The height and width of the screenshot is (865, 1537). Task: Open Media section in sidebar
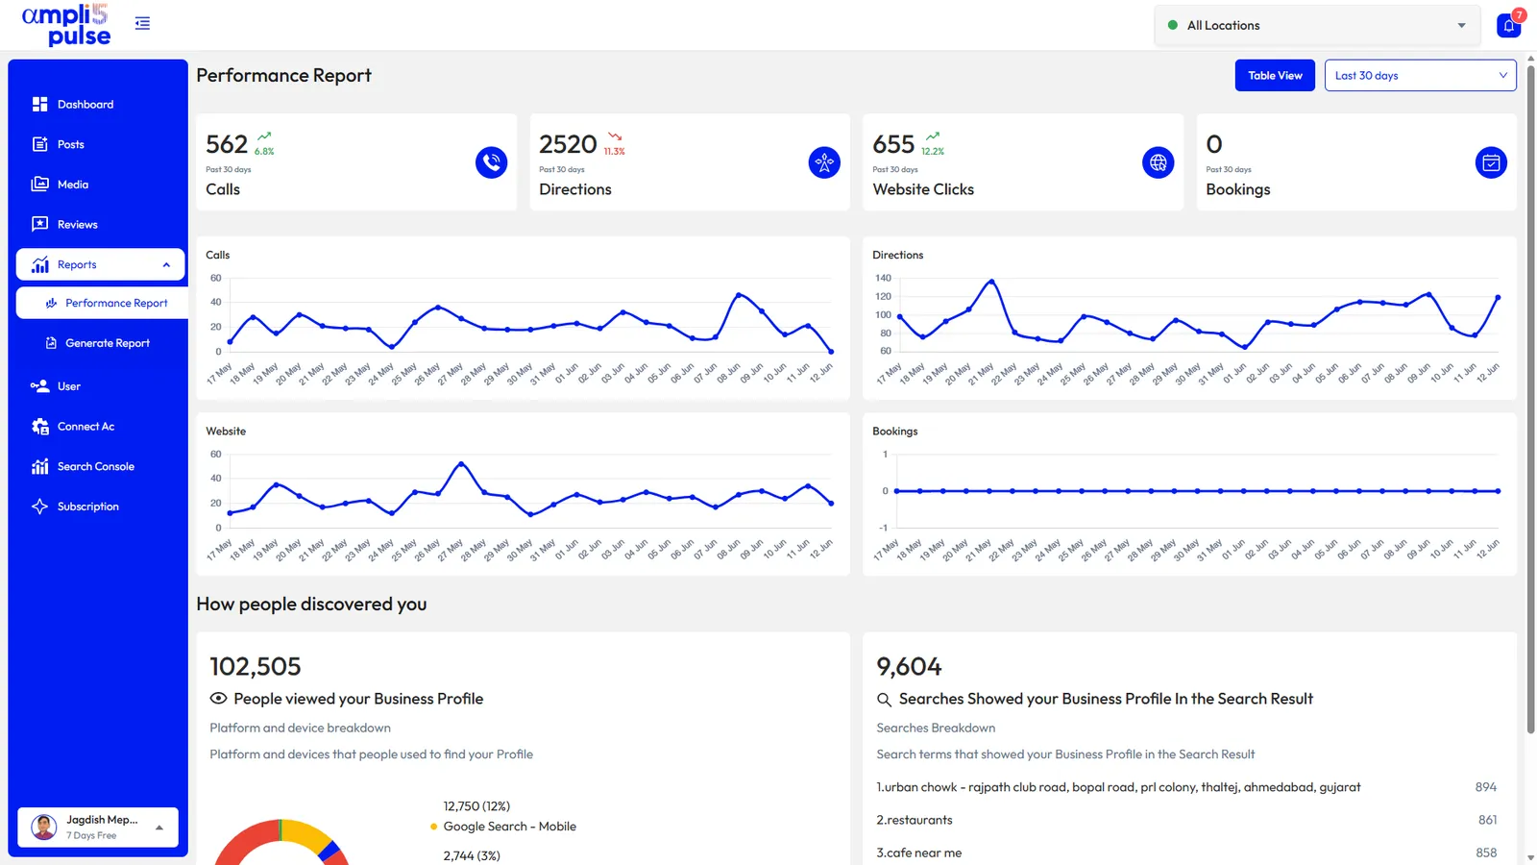tap(73, 185)
